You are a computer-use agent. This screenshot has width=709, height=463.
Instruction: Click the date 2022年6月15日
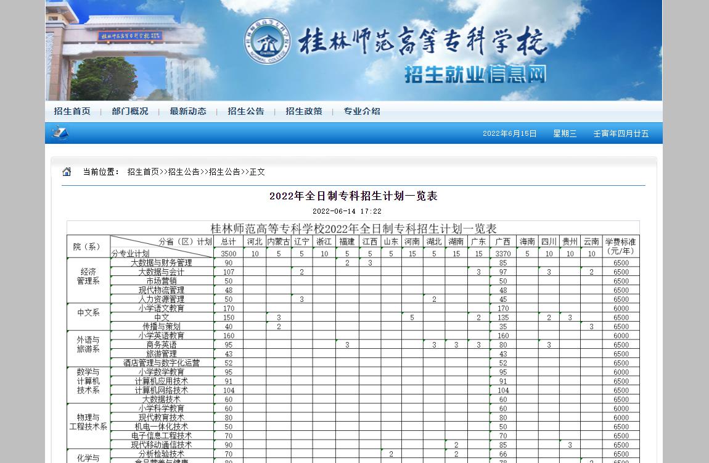(510, 133)
